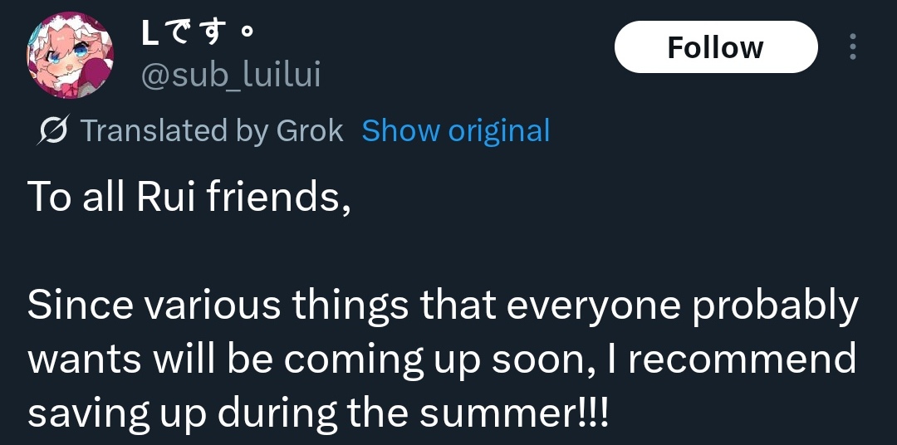Show the original untranslated post
The image size is (897, 445).
point(456,131)
